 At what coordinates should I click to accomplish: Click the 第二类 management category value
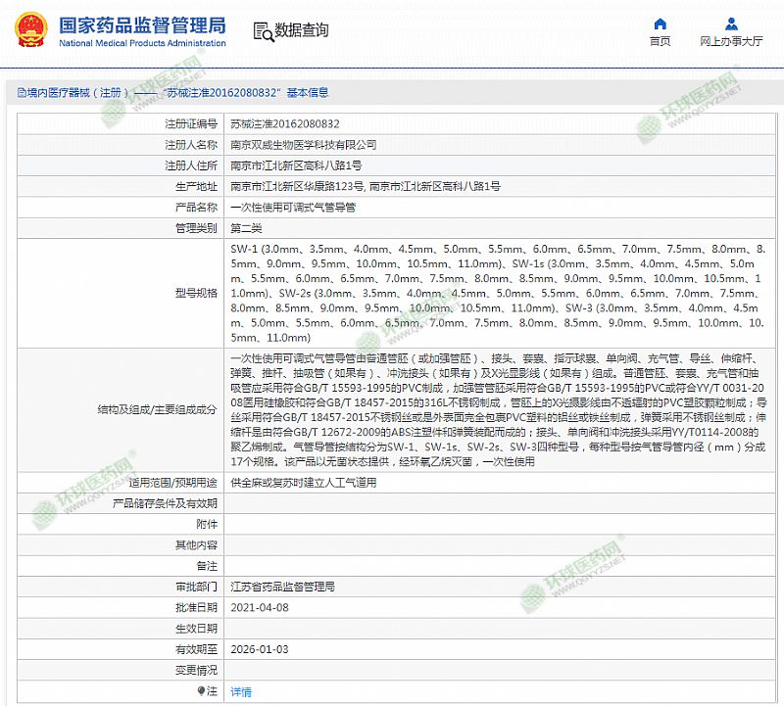tap(246, 228)
